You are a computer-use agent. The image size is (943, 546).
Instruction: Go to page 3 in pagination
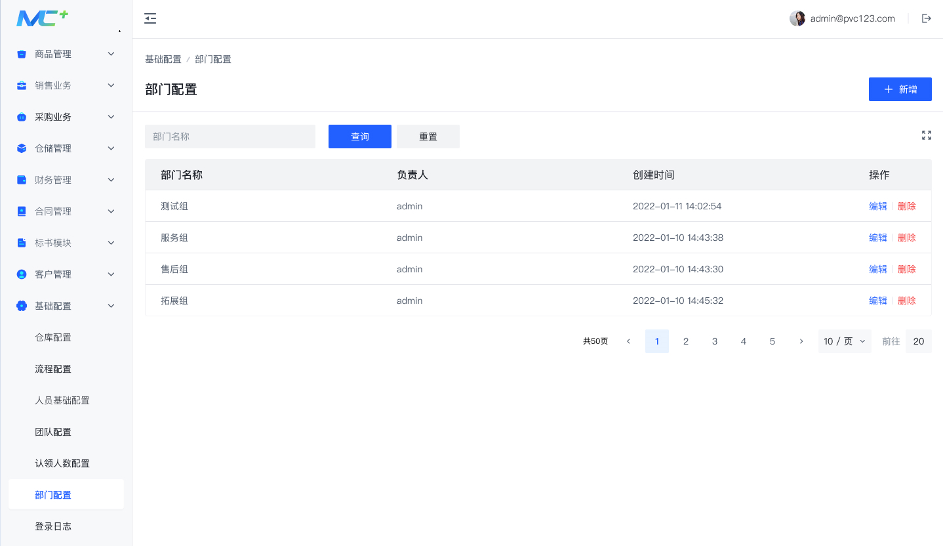pos(715,341)
